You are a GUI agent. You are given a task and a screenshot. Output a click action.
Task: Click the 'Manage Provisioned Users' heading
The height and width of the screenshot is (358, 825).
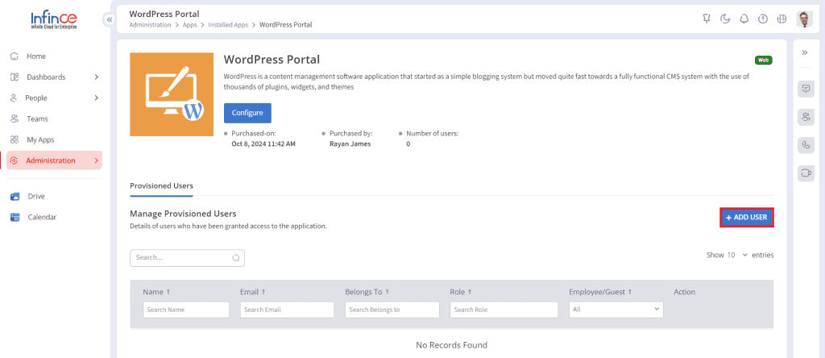point(183,214)
